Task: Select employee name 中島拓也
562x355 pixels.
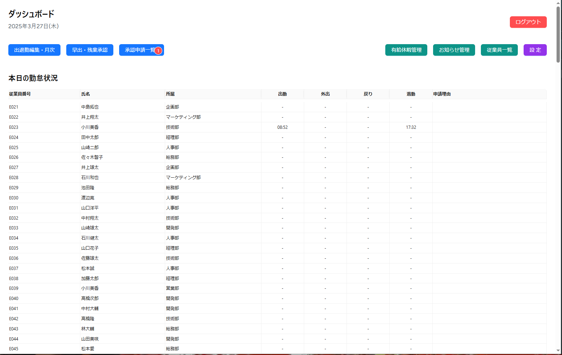Action: [x=90, y=107]
